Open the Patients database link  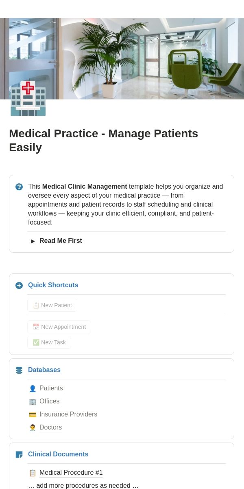click(x=51, y=388)
